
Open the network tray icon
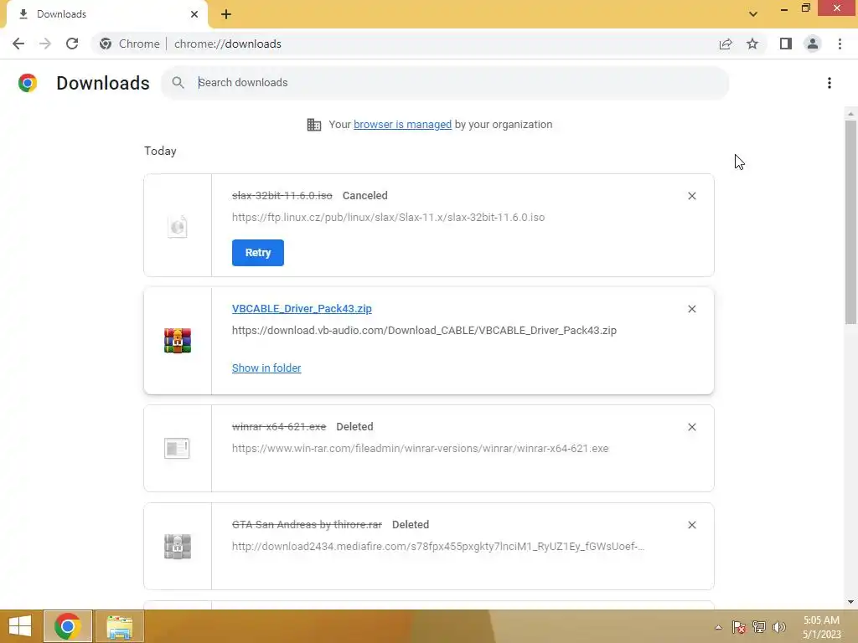pyautogui.click(x=759, y=627)
